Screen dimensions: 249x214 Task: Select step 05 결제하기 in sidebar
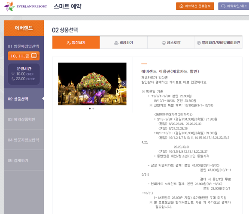tap(24, 160)
